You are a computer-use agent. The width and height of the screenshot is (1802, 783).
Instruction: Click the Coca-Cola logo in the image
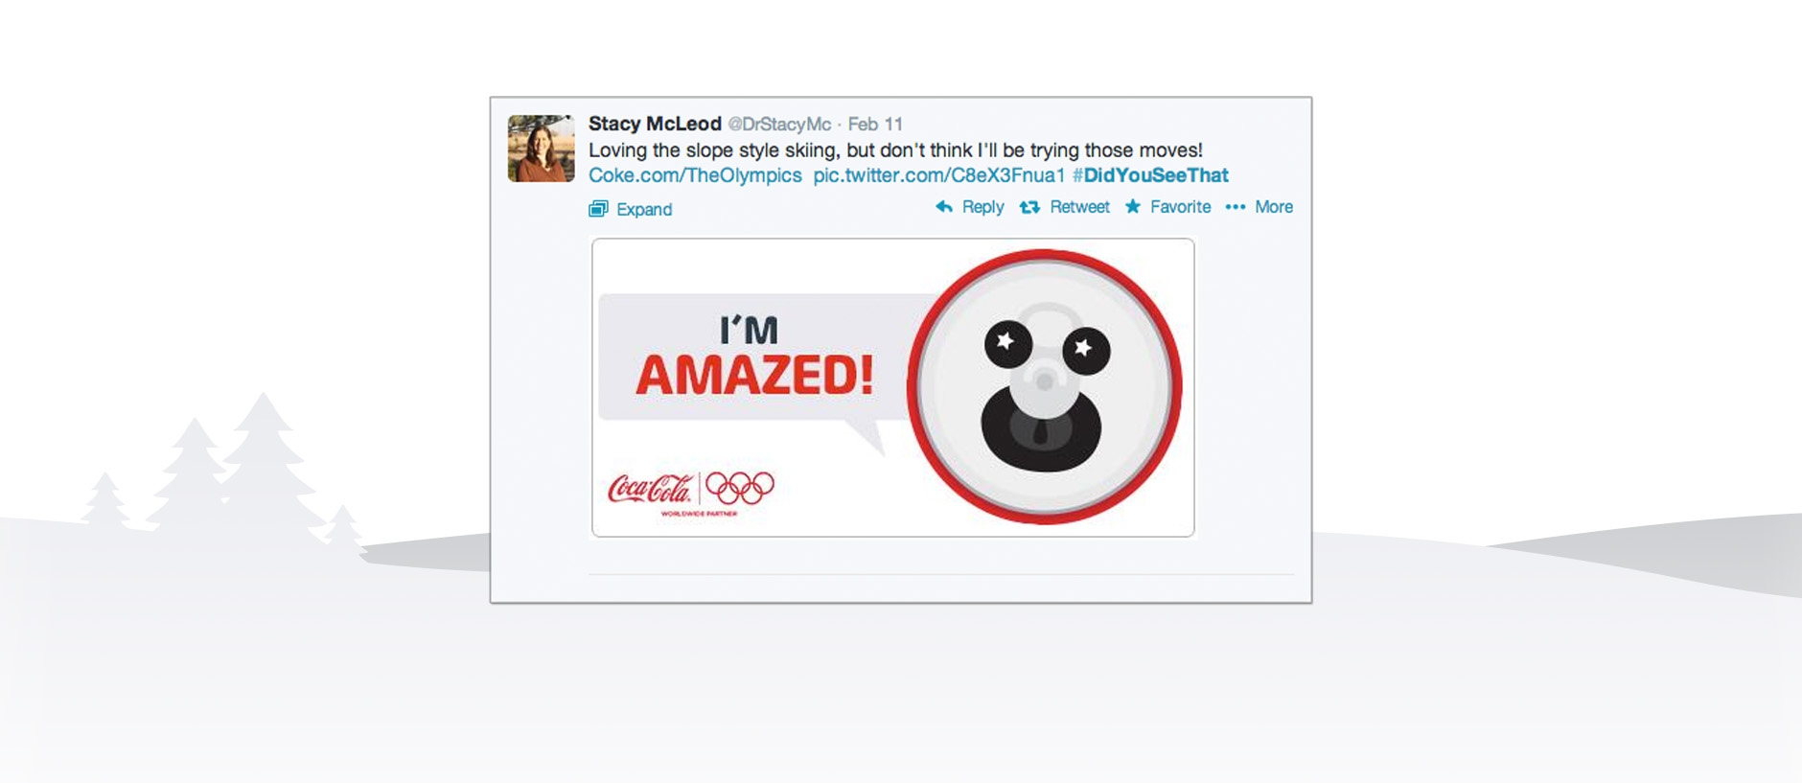tap(649, 490)
